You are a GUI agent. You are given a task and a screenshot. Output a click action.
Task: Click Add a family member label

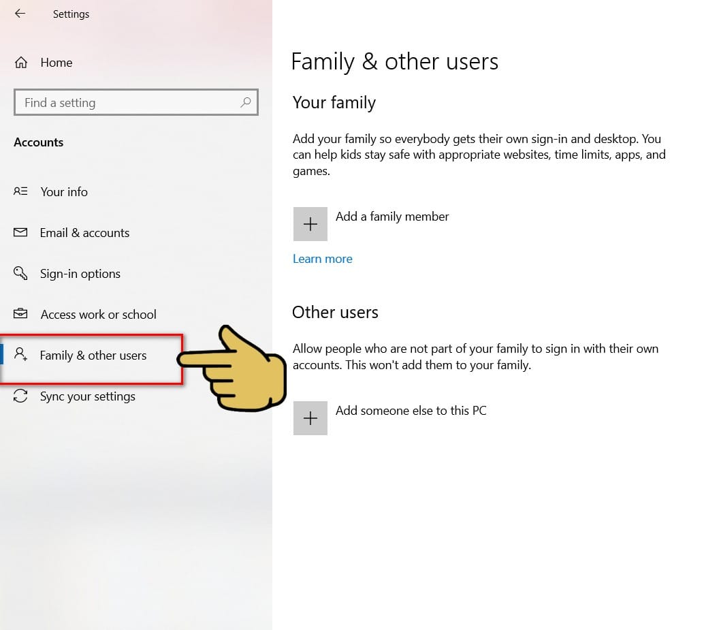click(392, 217)
